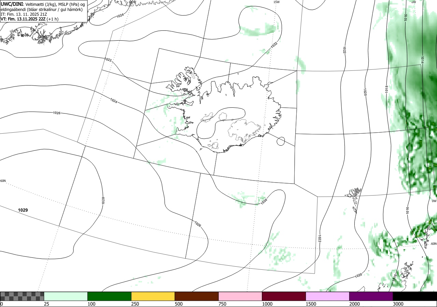Click the 'eldingaábendi' legend description line
Image resolution: width=437 pixels, height=307 pixels.
(41, 9)
